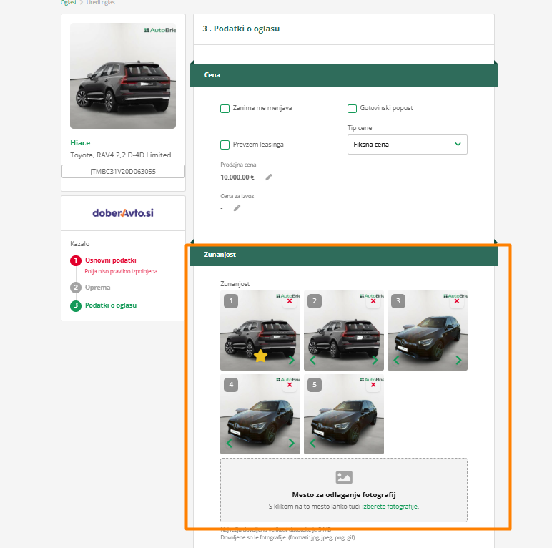Image resolution: width=552 pixels, height=548 pixels.
Task: Select exterior photo thumbnail number 3
Action: click(x=428, y=331)
